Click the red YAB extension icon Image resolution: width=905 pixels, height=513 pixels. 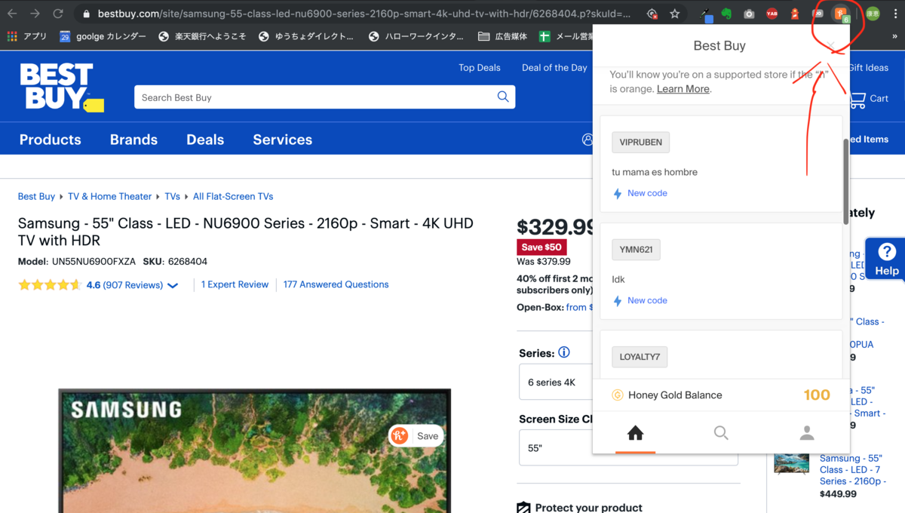tap(772, 14)
